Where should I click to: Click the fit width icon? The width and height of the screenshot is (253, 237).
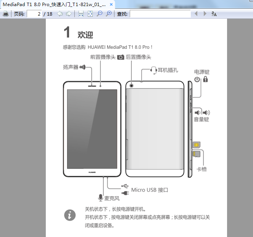click(x=81, y=14)
